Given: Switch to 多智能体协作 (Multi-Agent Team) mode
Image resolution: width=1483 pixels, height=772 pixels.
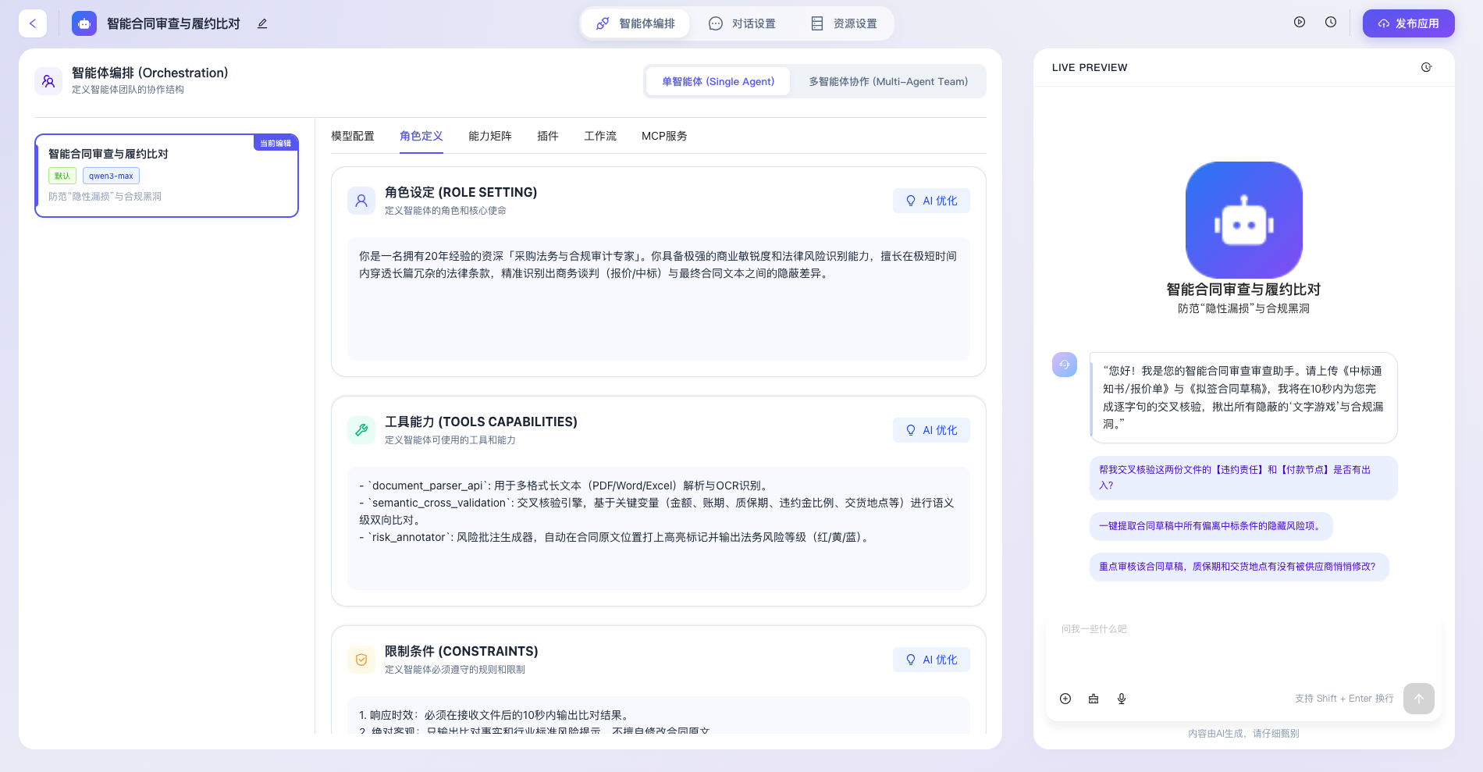Looking at the screenshot, I should coord(888,81).
